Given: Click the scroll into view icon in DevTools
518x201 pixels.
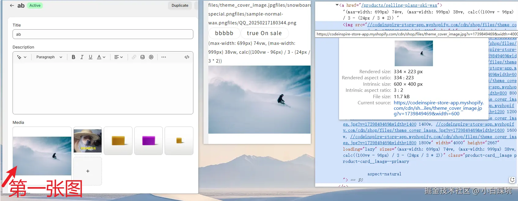Looking at the screenshot, I should (512, 180).
